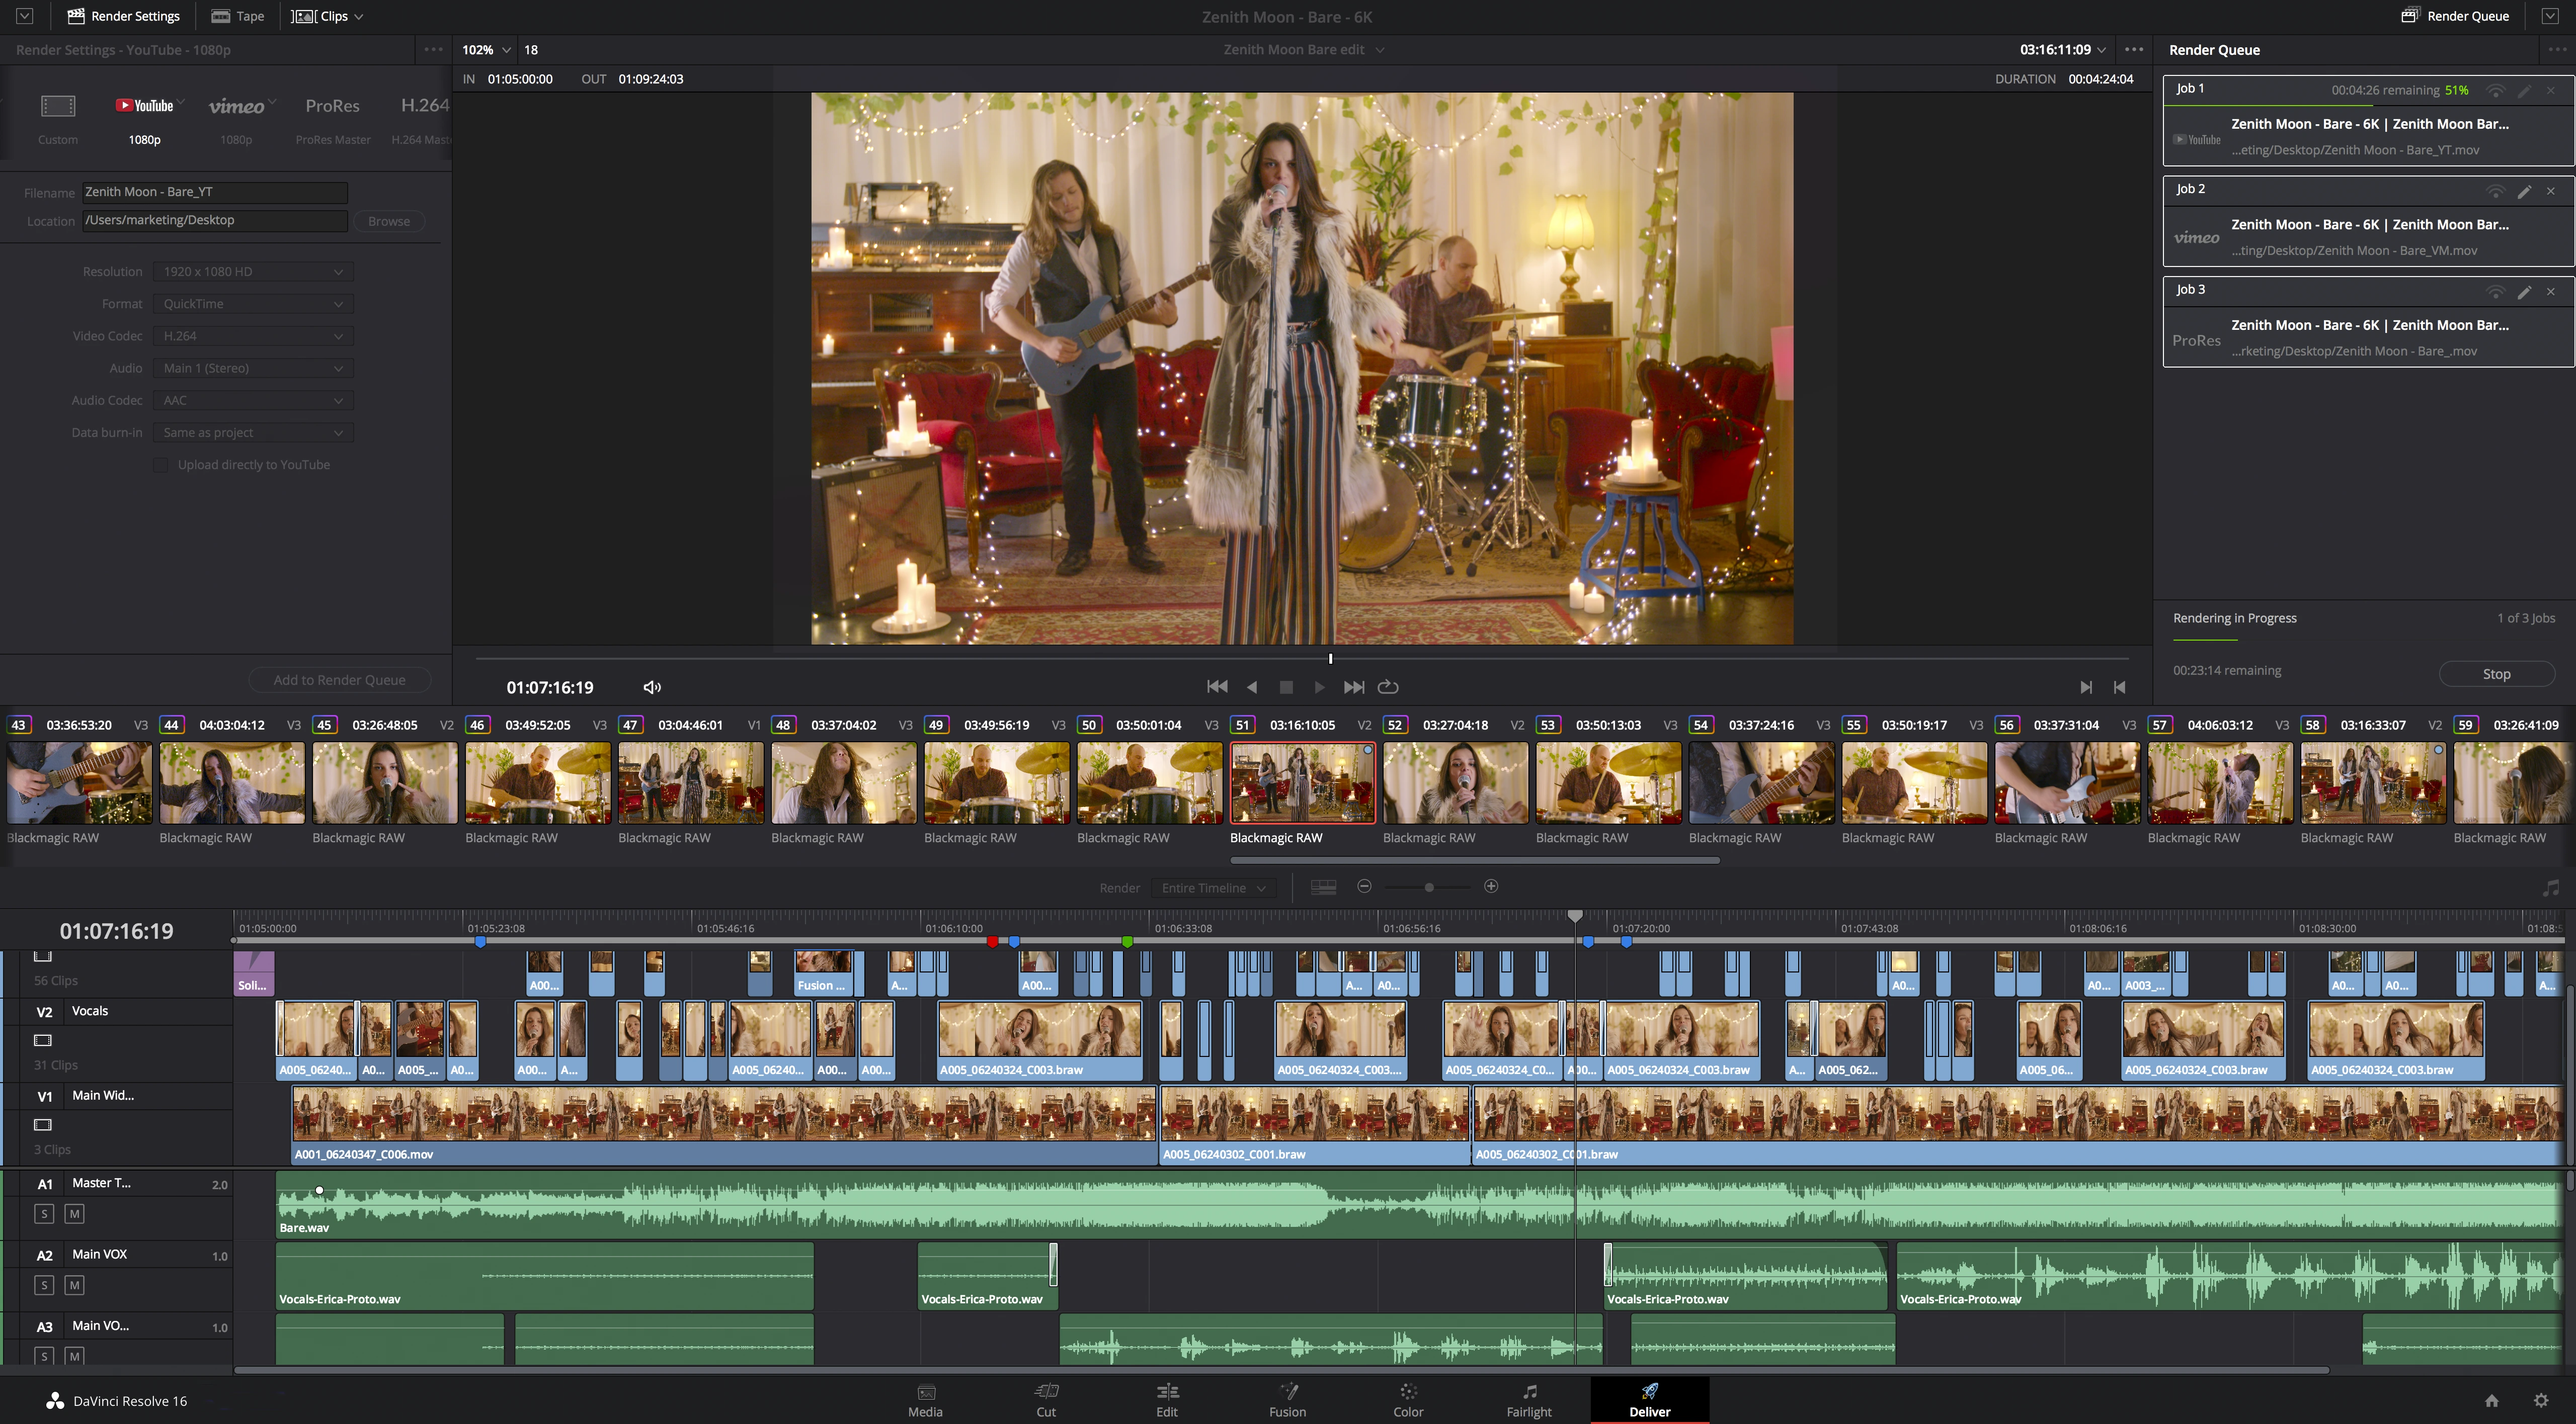Screen dimensions: 2576x1424
Task: Open the Fusion page
Action: click(1287, 1398)
